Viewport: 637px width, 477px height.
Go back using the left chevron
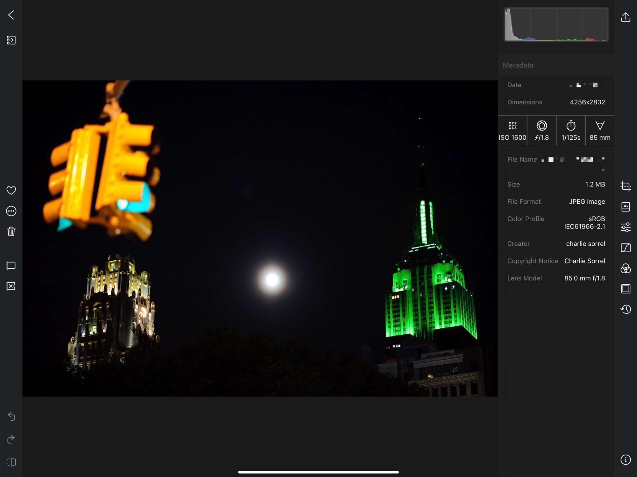(11, 15)
